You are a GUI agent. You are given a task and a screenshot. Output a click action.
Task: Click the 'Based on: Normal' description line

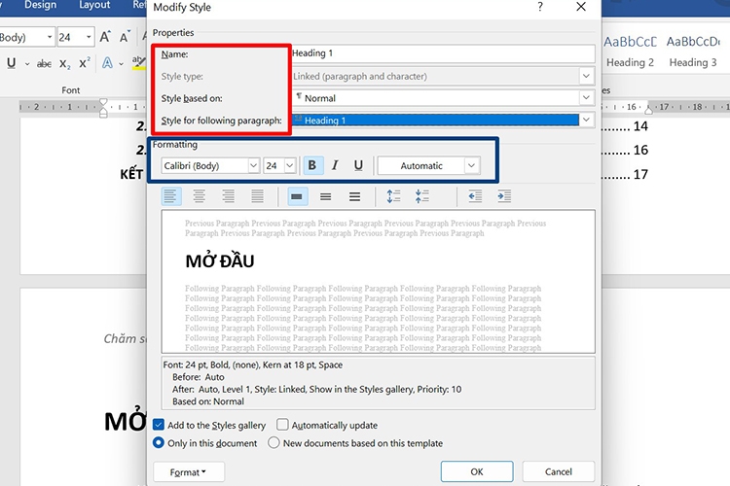click(208, 401)
